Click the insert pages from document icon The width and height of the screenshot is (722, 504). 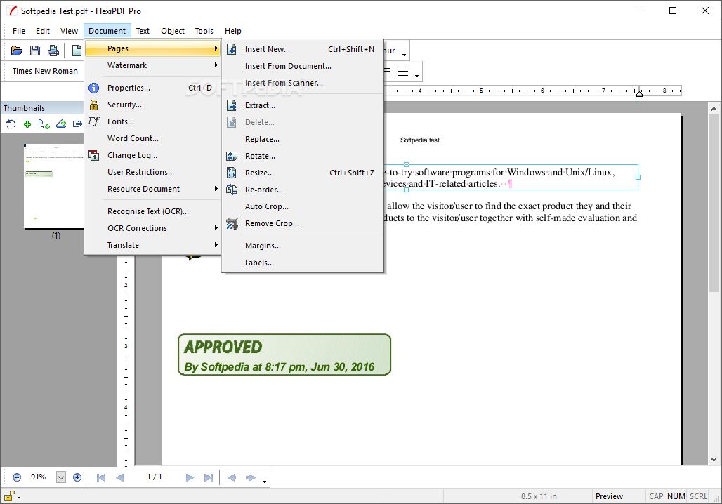click(44, 124)
